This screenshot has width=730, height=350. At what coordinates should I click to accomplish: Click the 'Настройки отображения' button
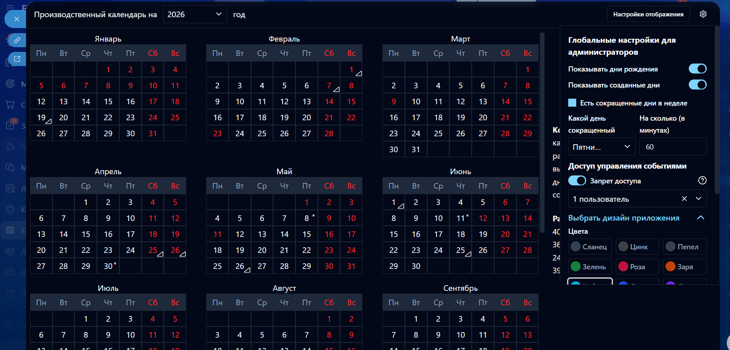(648, 14)
